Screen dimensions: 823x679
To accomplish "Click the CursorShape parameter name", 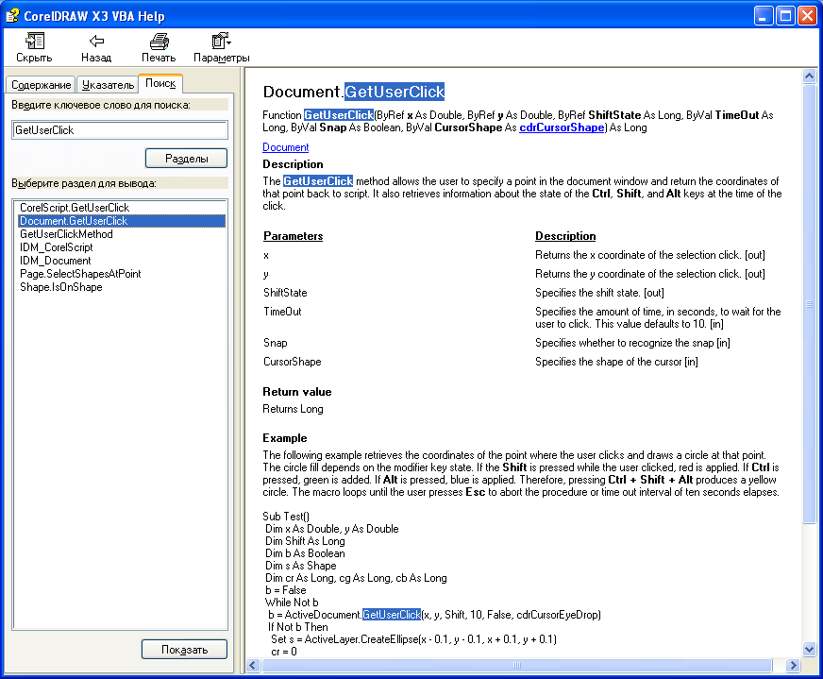I will tap(293, 362).
